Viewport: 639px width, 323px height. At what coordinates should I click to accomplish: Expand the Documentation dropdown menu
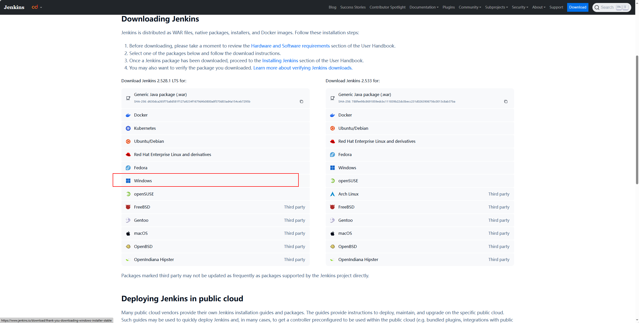tap(424, 7)
